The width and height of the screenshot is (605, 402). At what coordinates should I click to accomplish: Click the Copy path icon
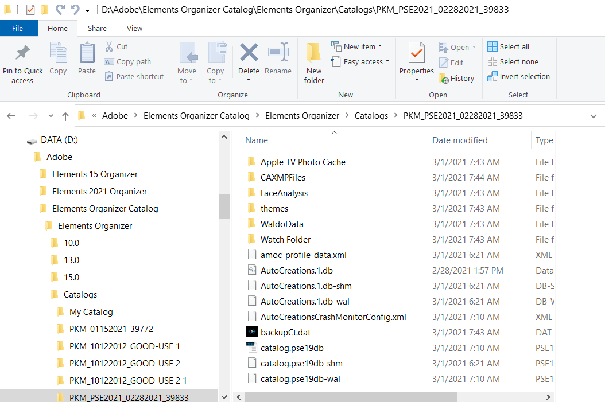point(109,62)
